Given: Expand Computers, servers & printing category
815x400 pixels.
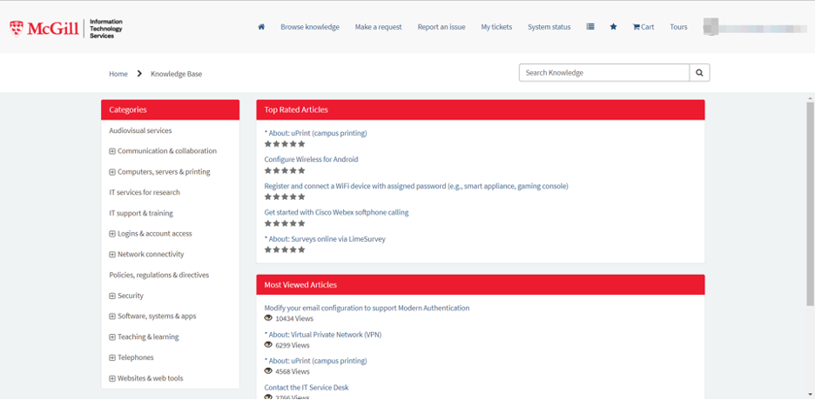Looking at the screenshot, I should coord(111,171).
